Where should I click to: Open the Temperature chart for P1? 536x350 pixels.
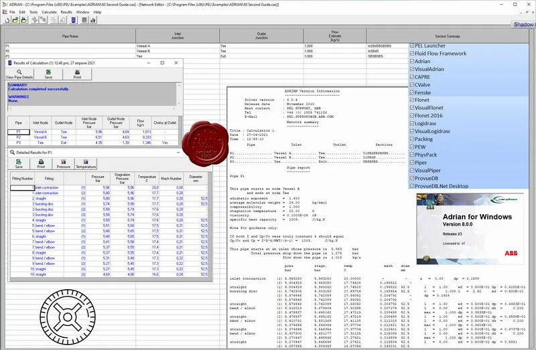point(86,164)
